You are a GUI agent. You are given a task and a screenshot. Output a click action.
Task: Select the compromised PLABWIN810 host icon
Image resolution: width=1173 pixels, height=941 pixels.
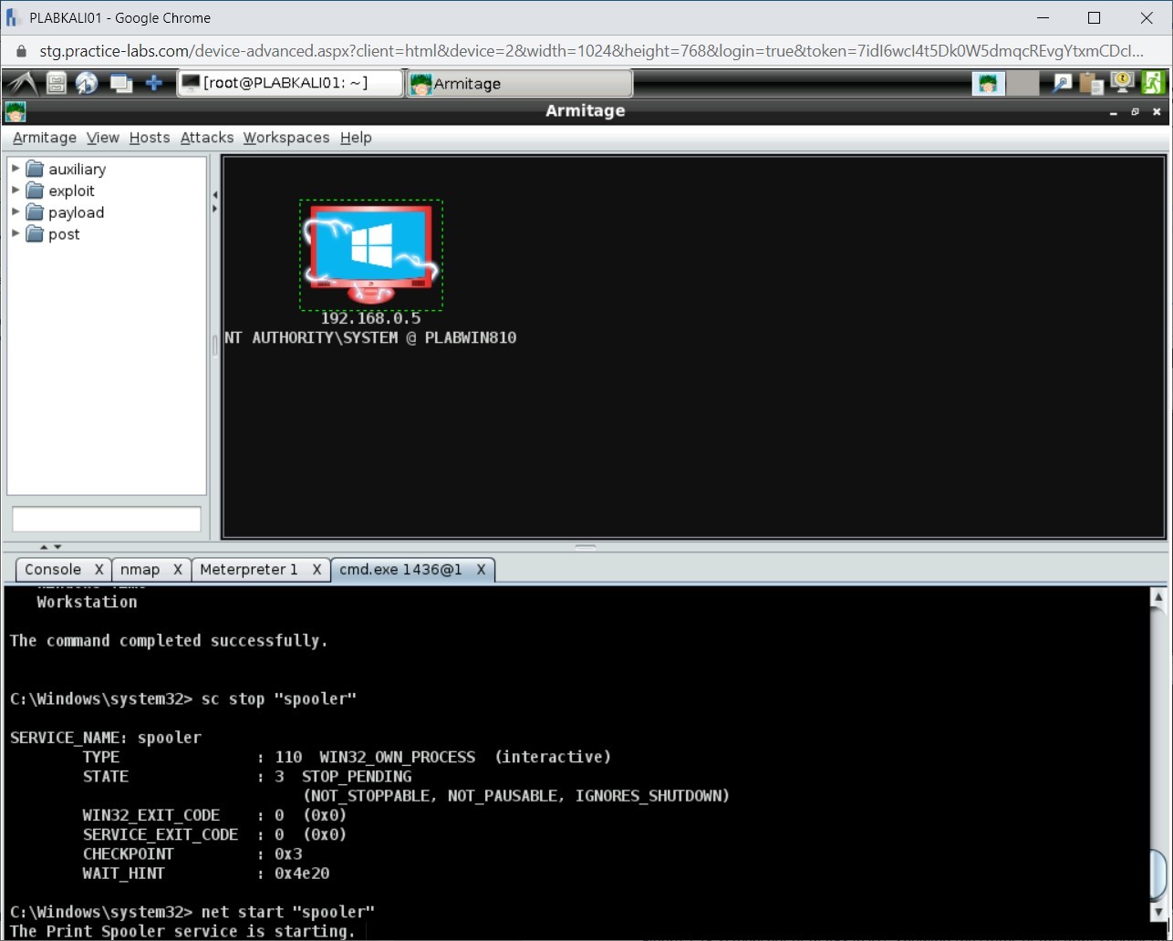coord(370,253)
